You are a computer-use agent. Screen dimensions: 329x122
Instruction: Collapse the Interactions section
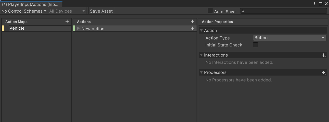tap(201, 55)
